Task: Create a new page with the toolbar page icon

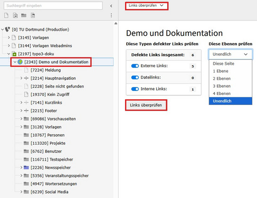Action: [6, 16]
